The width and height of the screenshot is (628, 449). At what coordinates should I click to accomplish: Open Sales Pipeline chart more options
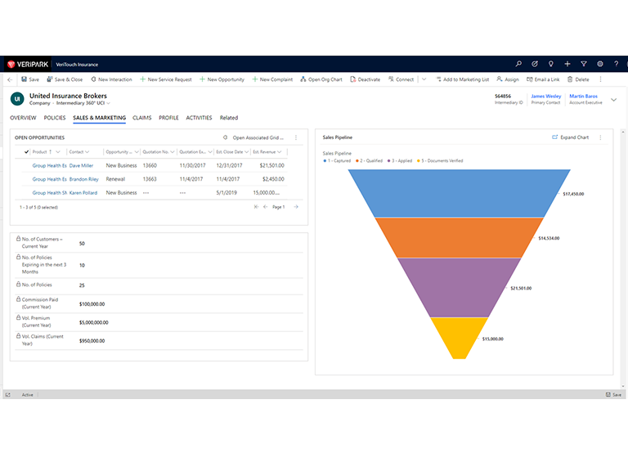coord(600,137)
